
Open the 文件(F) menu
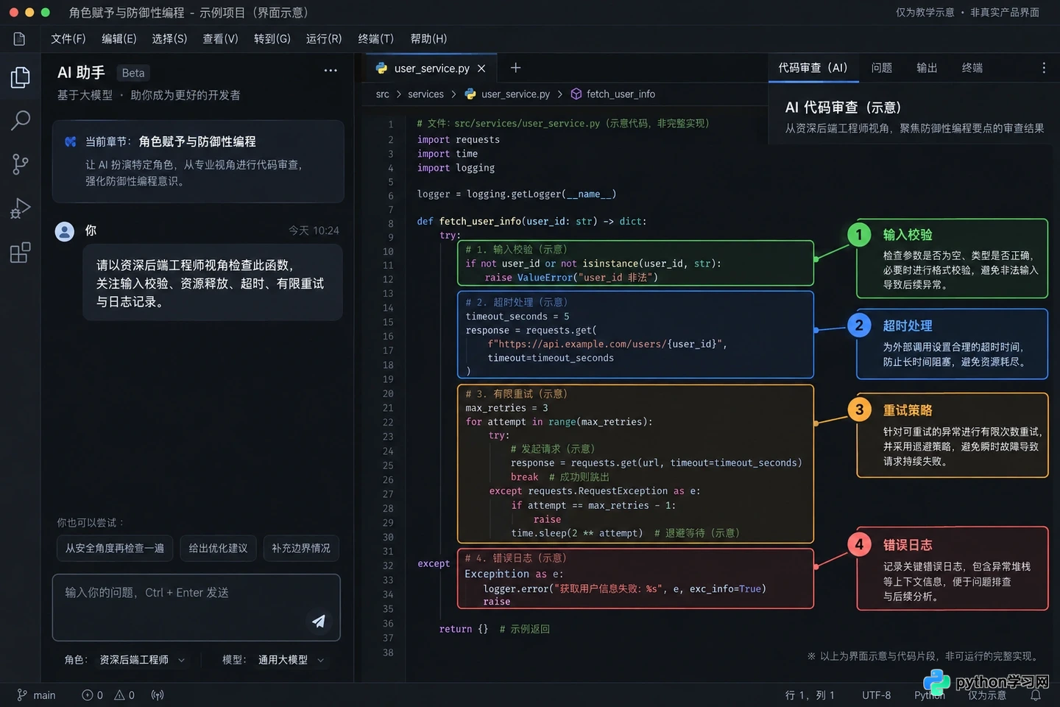point(68,38)
